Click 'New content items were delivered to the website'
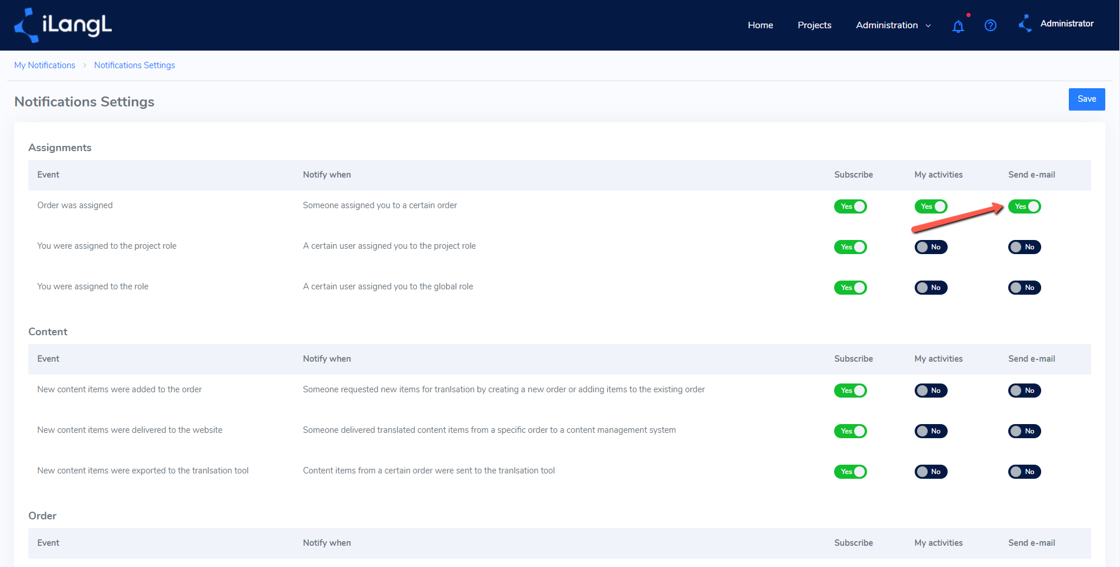This screenshot has height=567, width=1120. [130, 430]
